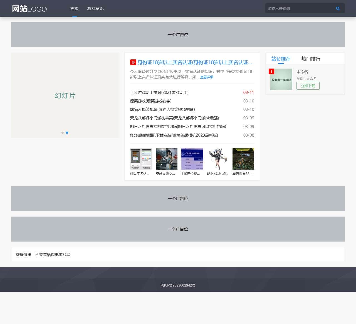Viewport: 356px width, 324px height.
Task: Open the 西安美格街电游戏网 friend link
Action: point(53,255)
